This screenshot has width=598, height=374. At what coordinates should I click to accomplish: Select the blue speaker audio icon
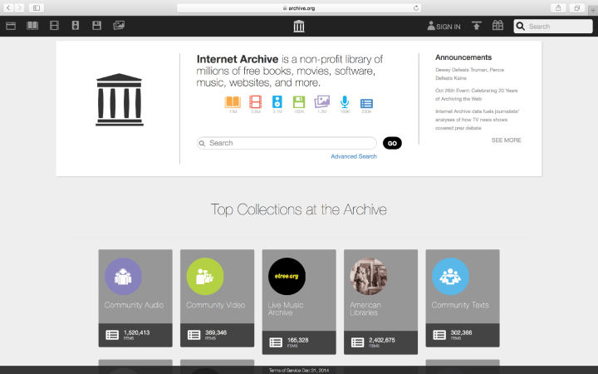coord(277,102)
